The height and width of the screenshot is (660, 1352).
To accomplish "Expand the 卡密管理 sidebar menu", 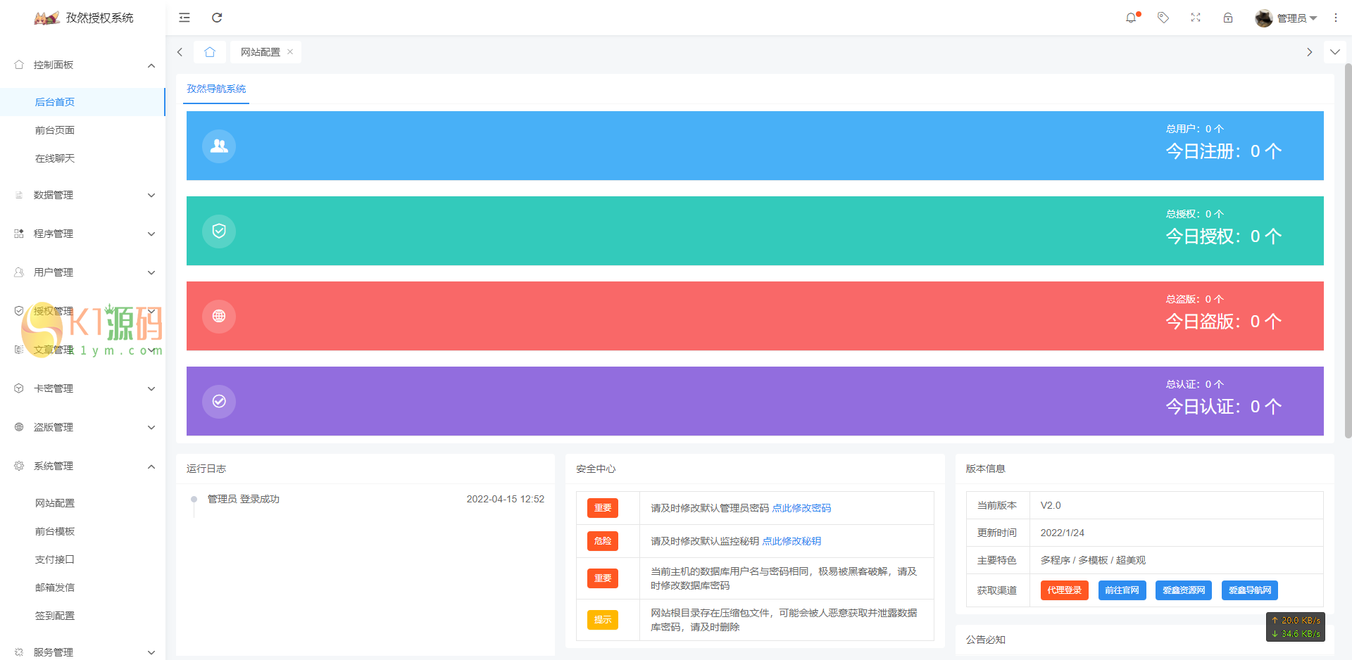I will click(x=84, y=388).
